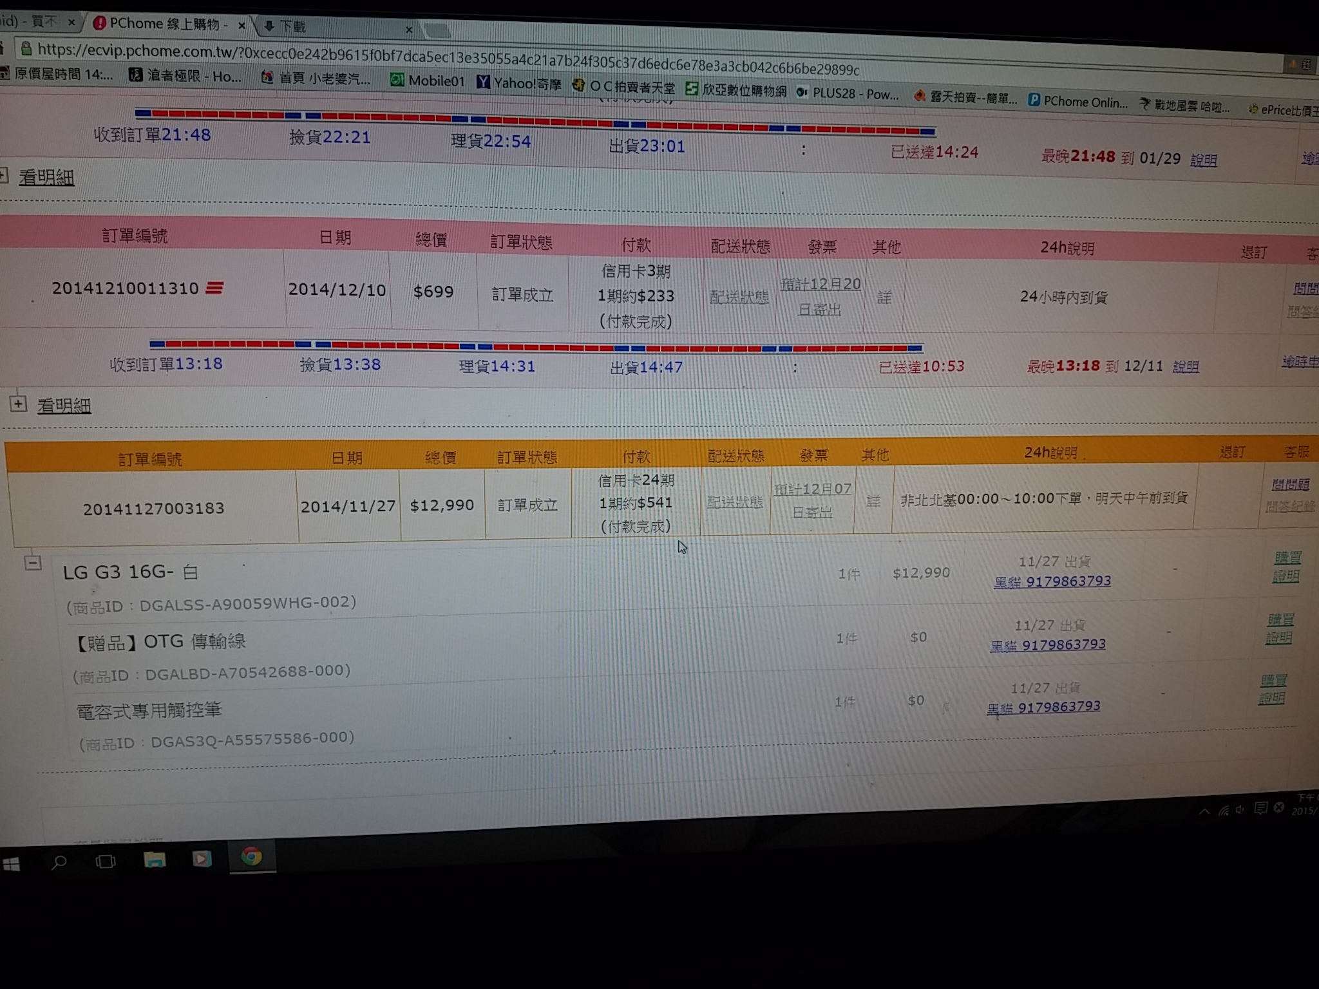Open 購買證明 for OTG 傳輸線
The width and height of the screenshot is (1319, 989).
pyautogui.click(x=1280, y=628)
